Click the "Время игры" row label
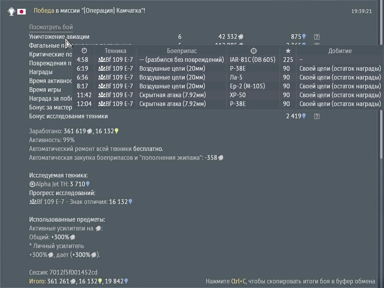 (45, 89)
